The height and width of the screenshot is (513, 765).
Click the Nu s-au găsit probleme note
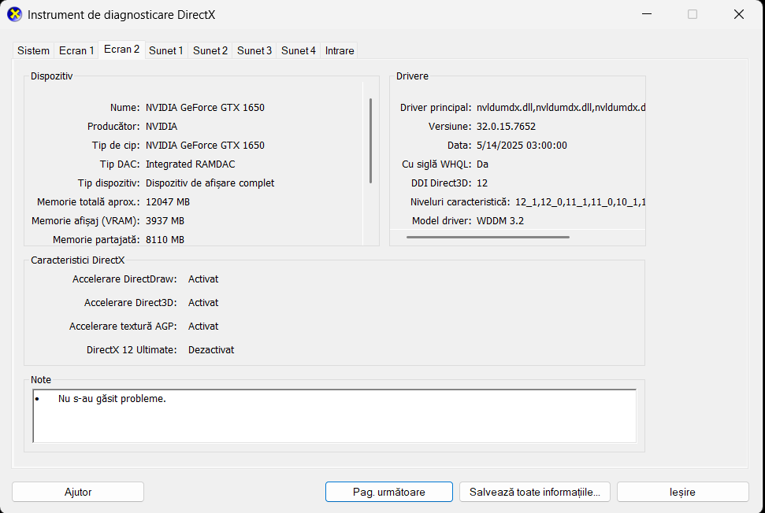click(x=112, y=399)
